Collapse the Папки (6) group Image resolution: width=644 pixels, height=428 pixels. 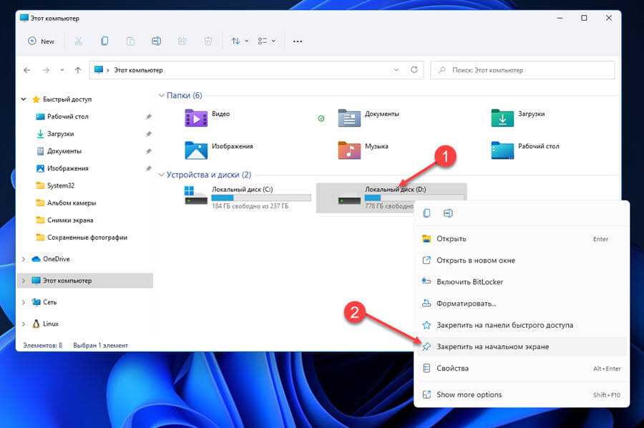162,95
